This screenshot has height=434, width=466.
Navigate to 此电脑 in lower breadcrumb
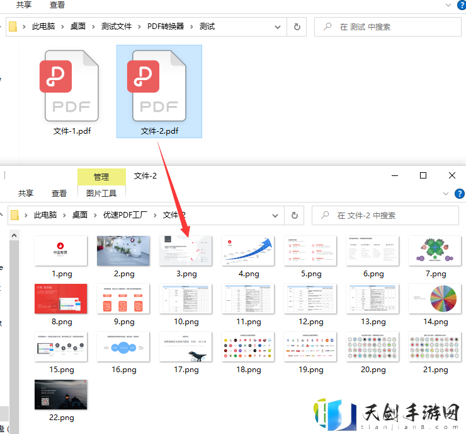45,215
